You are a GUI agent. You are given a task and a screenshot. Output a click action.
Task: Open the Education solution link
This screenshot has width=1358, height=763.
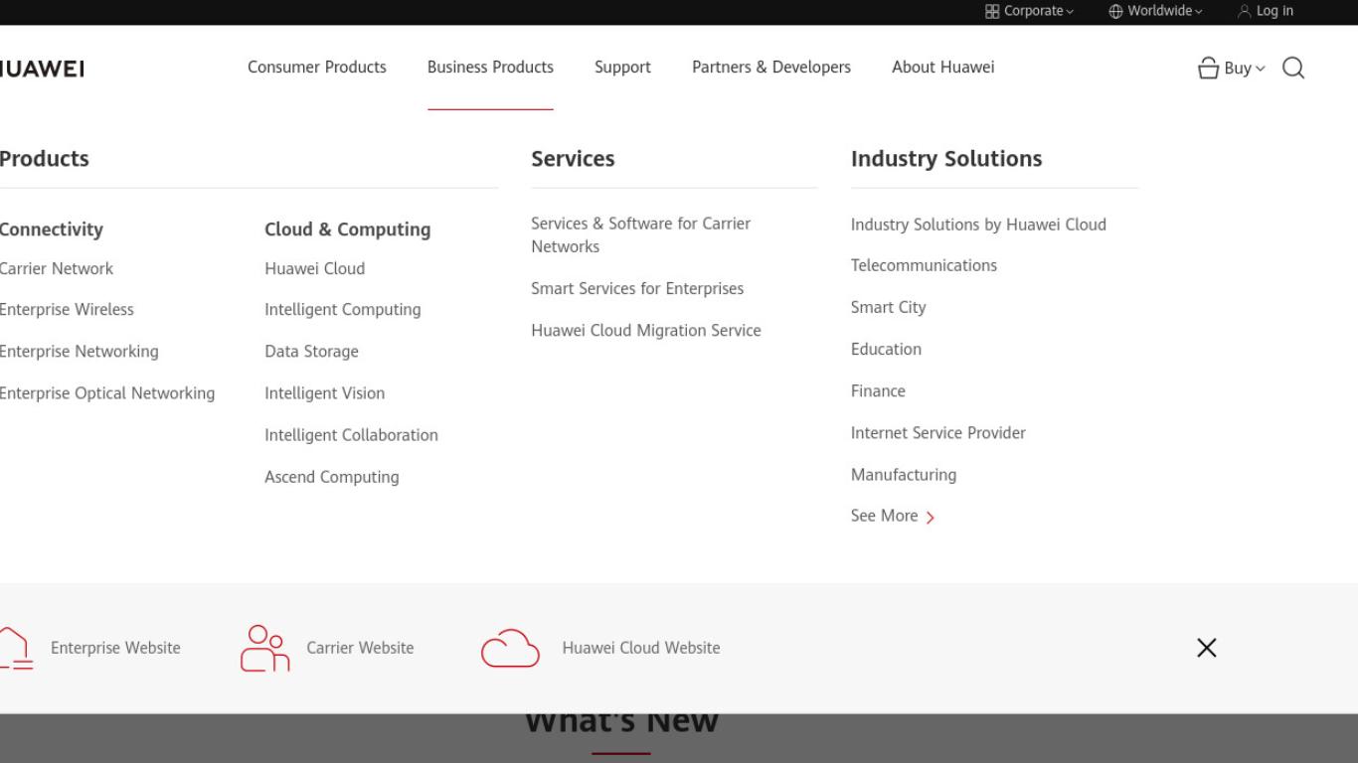886,349
